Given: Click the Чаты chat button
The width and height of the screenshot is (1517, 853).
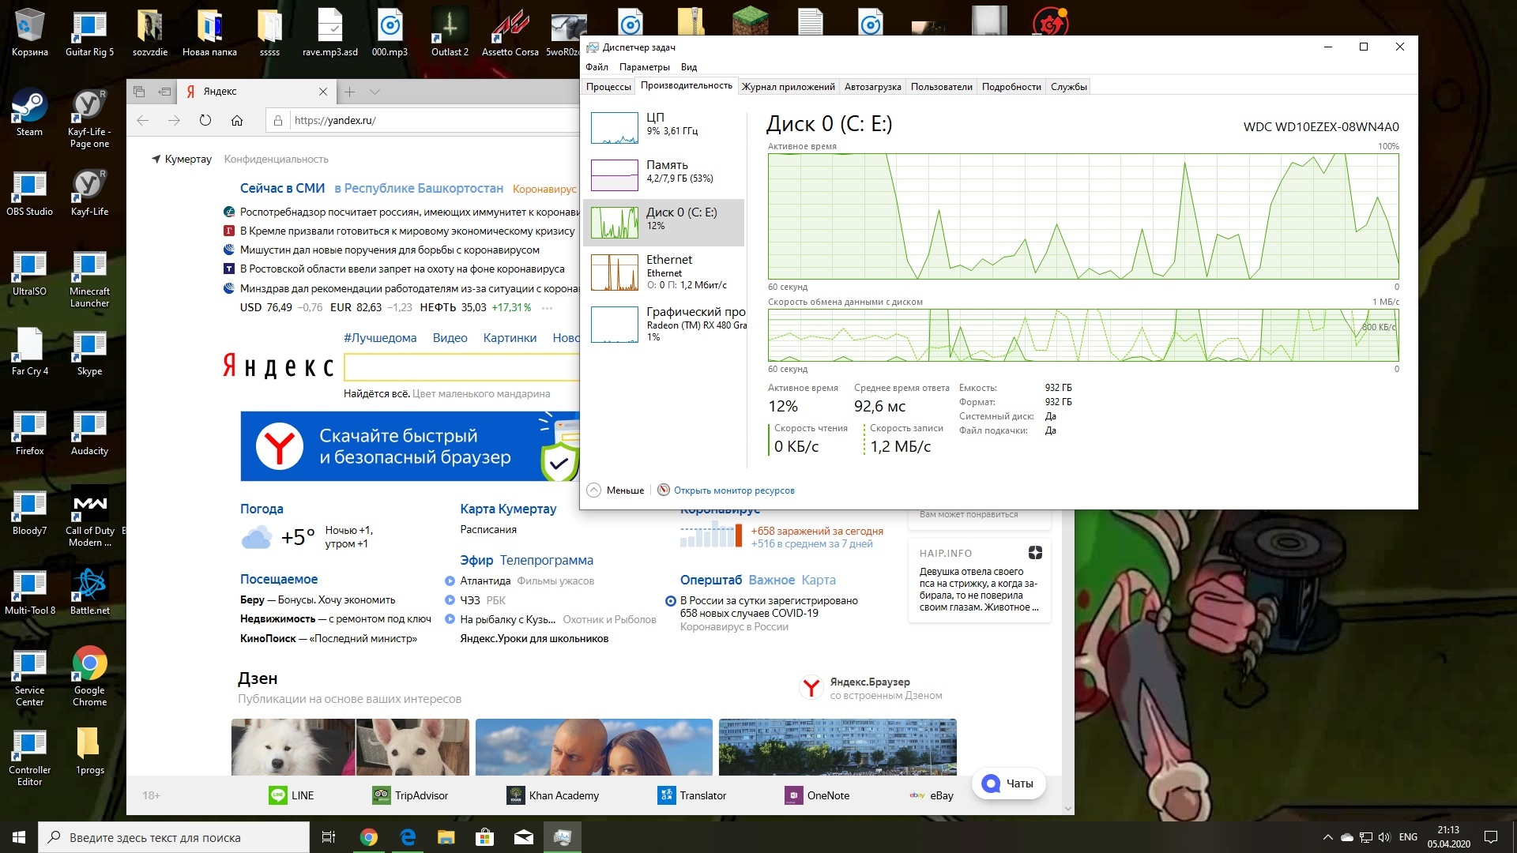Looking at the screenshot, I should click(x=1008, y=783).
